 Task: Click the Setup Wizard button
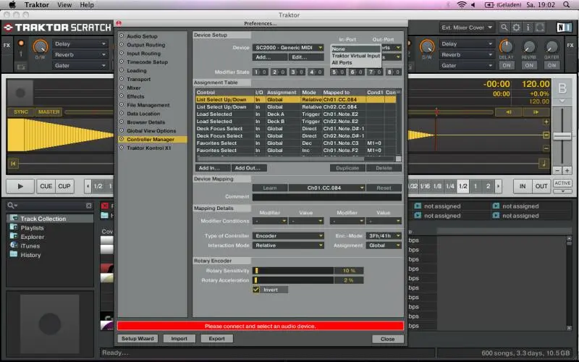[x=138, y=339]
